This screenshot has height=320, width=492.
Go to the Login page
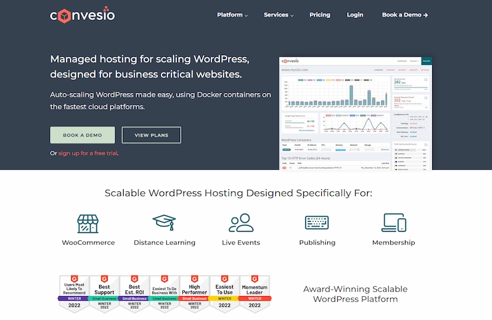point(355,15)
